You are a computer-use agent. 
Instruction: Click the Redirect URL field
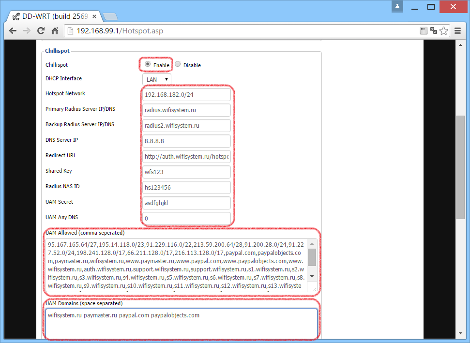coord(186,157)
